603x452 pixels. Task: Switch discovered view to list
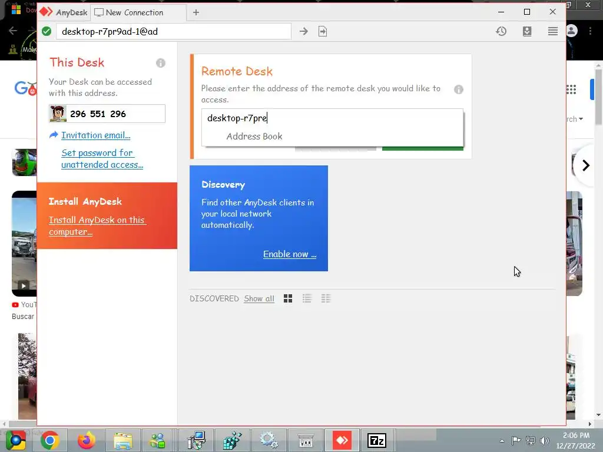307,298
